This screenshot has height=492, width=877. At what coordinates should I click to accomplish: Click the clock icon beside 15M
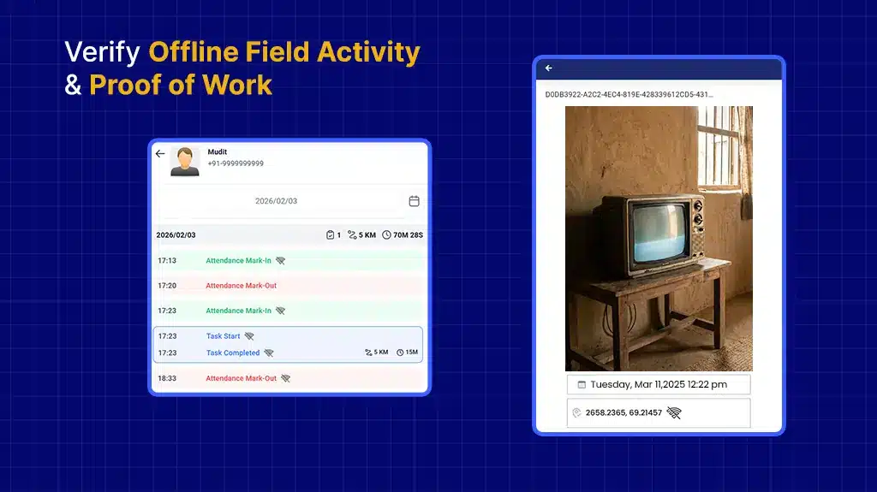400,353
